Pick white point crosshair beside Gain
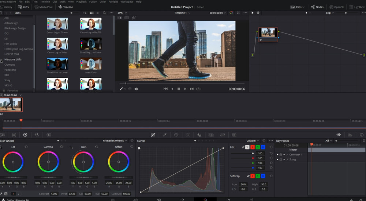The height and width of the screenshot is (201, 366). click(x=71, y=147)
